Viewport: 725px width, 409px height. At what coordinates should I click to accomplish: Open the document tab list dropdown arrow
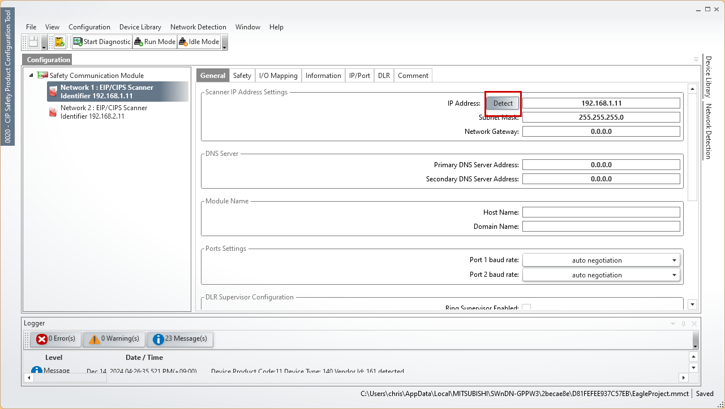[x=696, y=59]
